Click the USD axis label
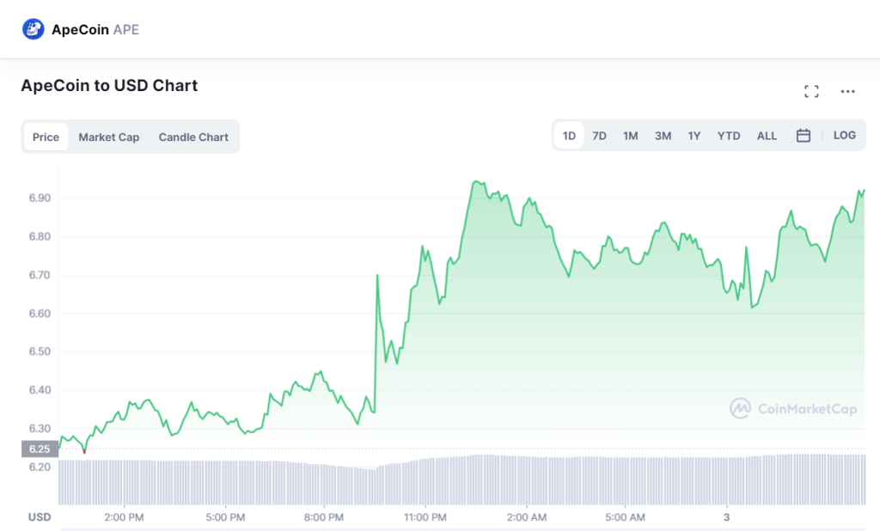This screenshot has width=880, height=531. pos(40,517)
